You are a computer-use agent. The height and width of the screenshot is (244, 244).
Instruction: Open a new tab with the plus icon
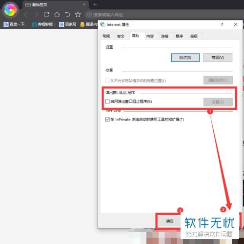(x=95, y=4)
